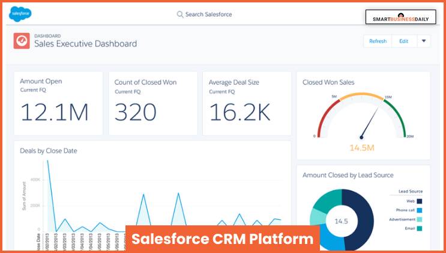The height and width of the screenshot is (253, 446).
Task: Click the Amount Closed by Lead Source title
Action: pos(348,175)
